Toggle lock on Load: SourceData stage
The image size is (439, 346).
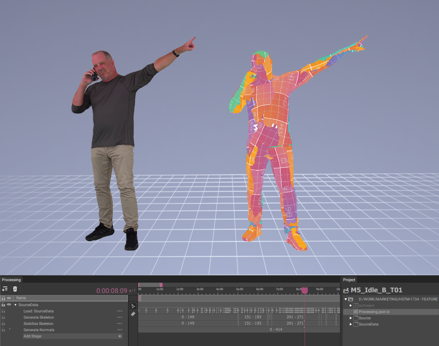tap(3, 311)
